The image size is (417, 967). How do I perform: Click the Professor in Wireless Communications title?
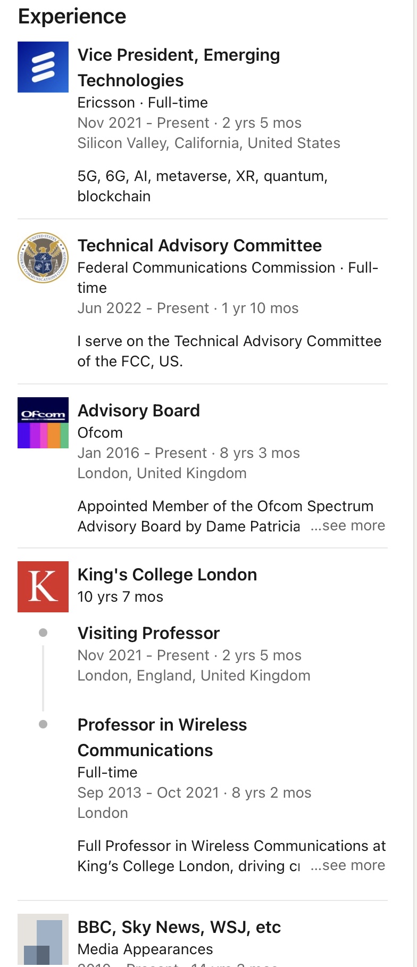click(x=162, y=737)
